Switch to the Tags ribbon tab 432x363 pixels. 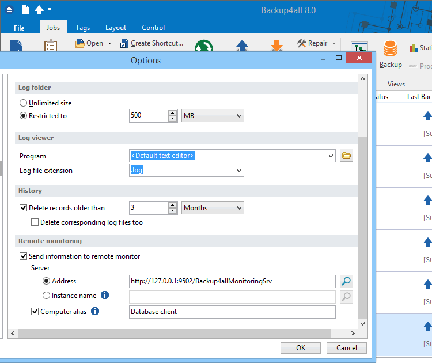pos(82,28)
